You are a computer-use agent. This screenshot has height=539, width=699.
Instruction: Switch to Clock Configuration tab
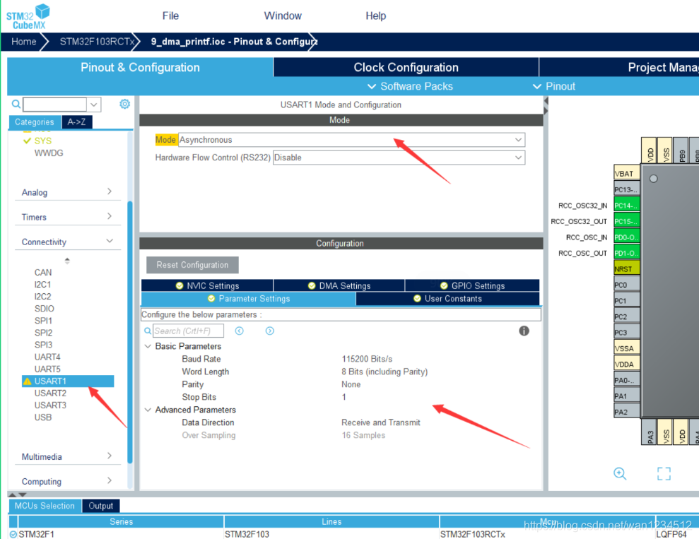[406, 68]
